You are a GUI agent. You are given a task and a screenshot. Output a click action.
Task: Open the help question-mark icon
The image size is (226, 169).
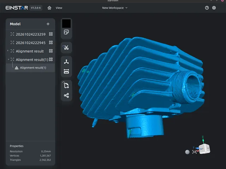(207, 8)
